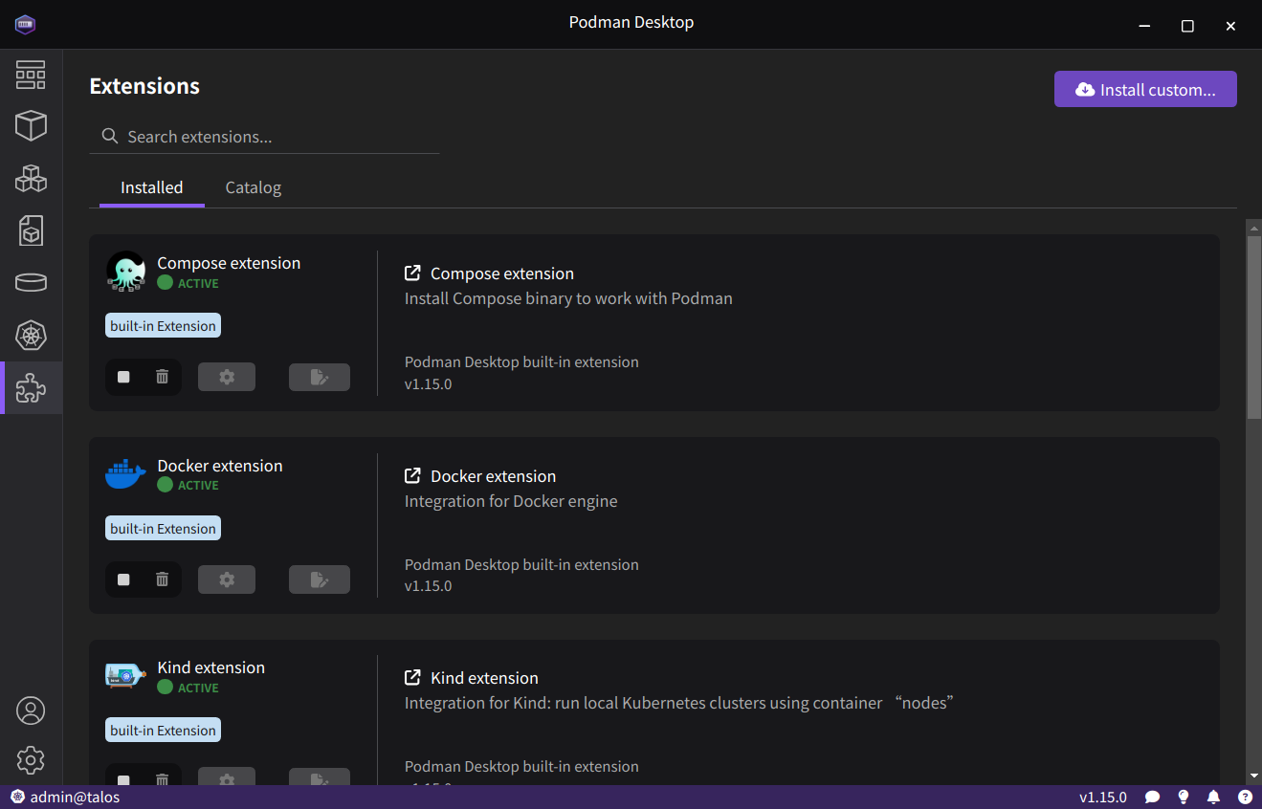Click the Extensions page heading
The height and width of the screenshot is (809, 1262).
pyautogui.click(x=144, y=86)
